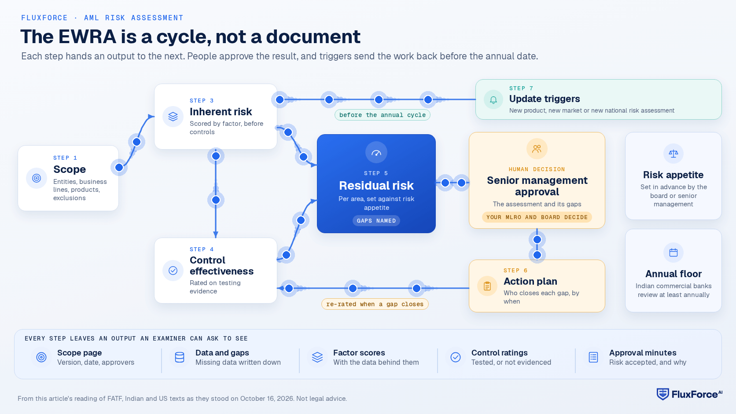Select the Inherent risk heading

pyautogui.click(x=221, y=112)
